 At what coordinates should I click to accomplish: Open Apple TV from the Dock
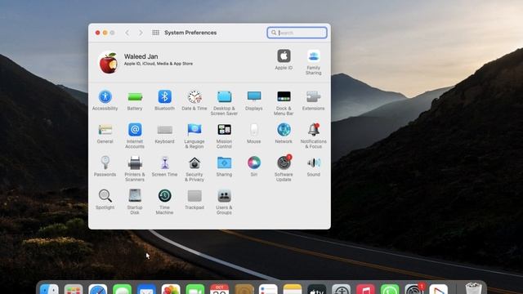pos(316,288)
